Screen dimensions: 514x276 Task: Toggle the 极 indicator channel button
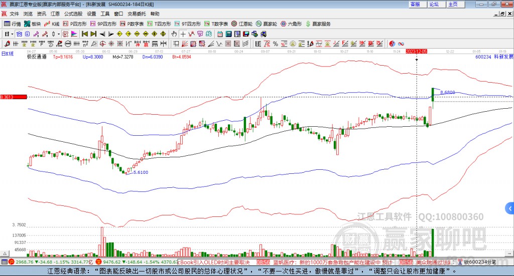click(x=66, y=34)
